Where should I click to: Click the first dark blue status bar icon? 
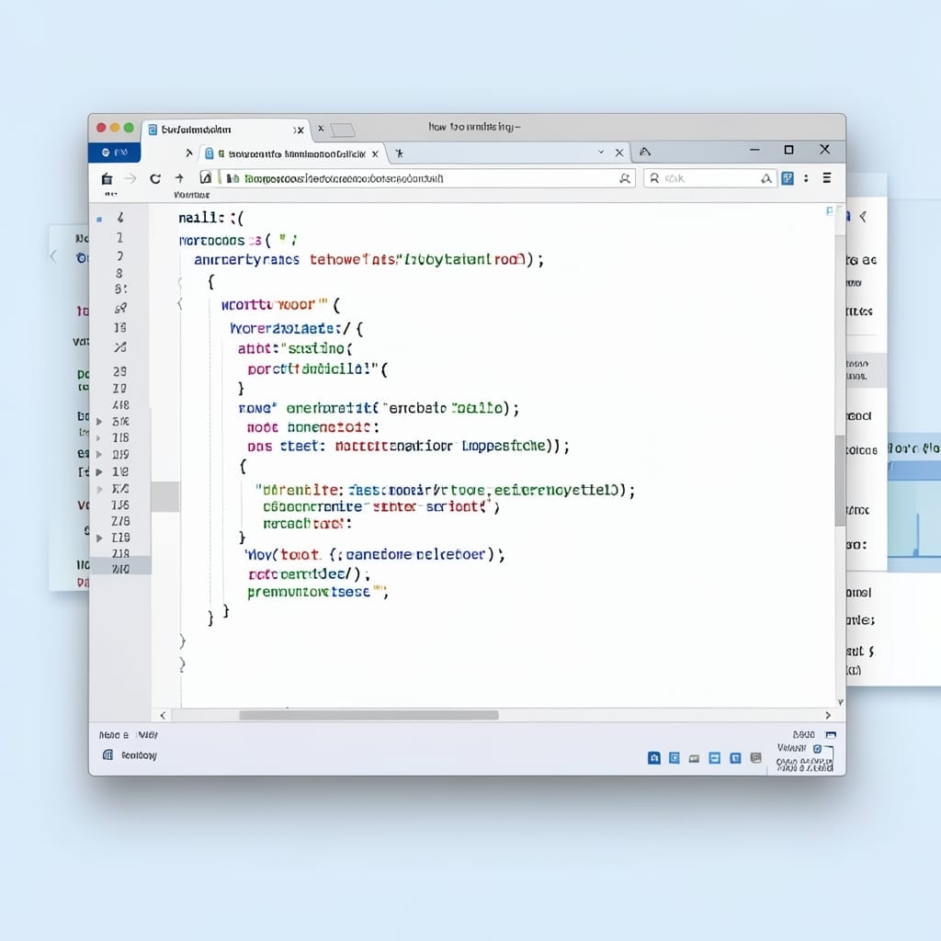coord(654,758)
